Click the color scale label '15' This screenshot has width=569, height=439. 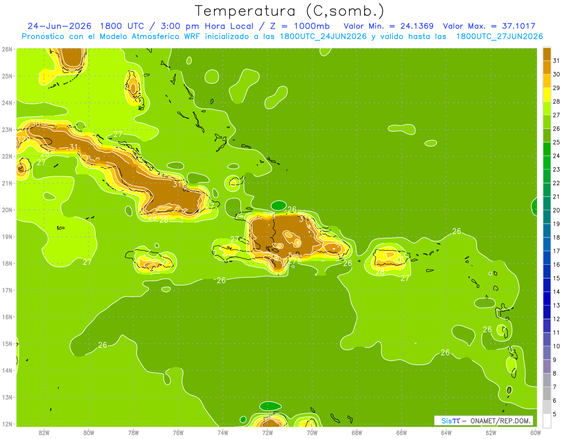[x=557, y=278]
